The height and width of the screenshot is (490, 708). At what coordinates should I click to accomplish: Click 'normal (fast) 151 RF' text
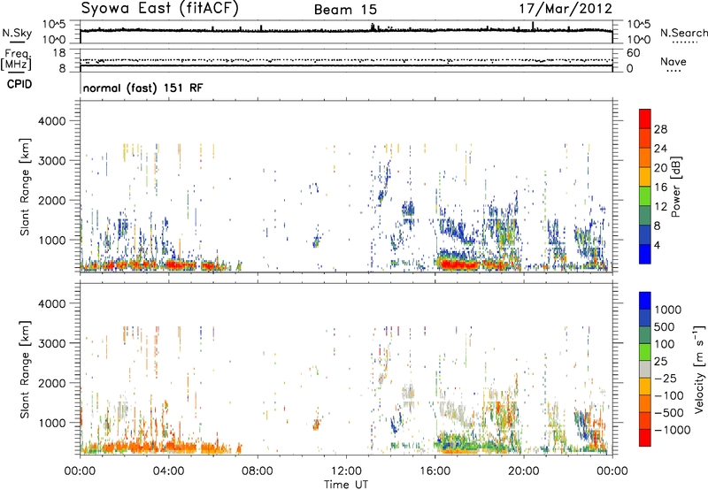pos(142,88)
